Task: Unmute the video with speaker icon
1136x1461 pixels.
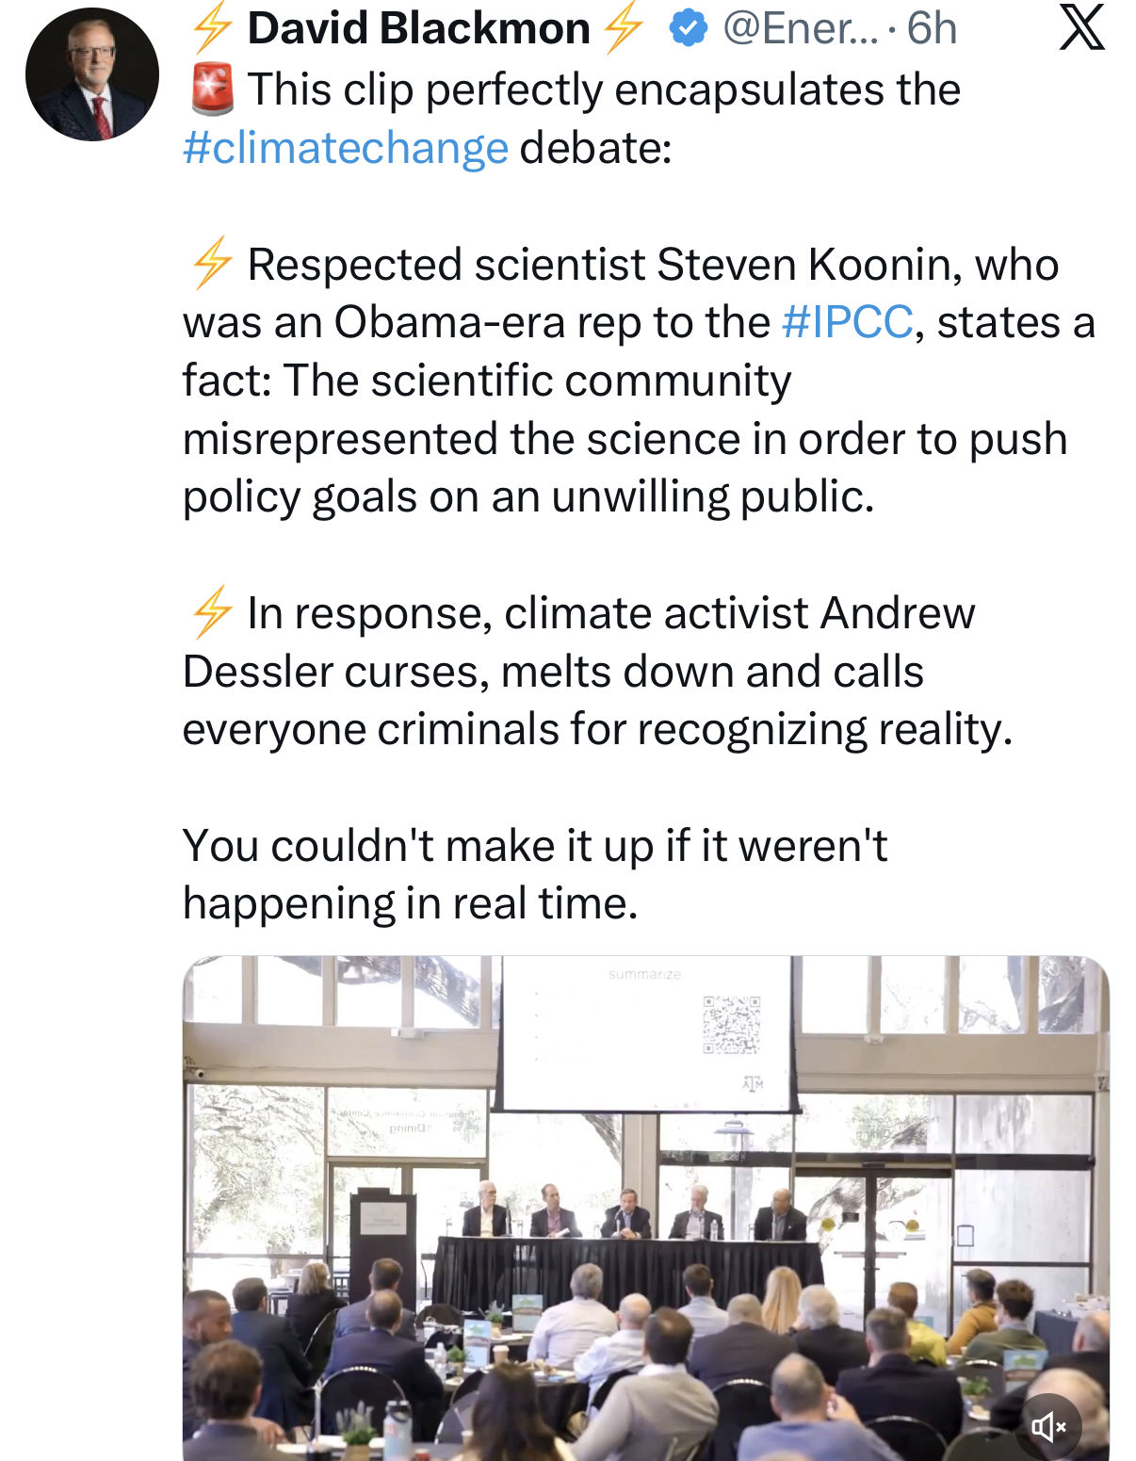Action: click(1048, 1426)
